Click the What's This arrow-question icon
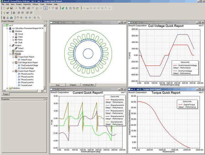The image size is (205, 155). 8,13
